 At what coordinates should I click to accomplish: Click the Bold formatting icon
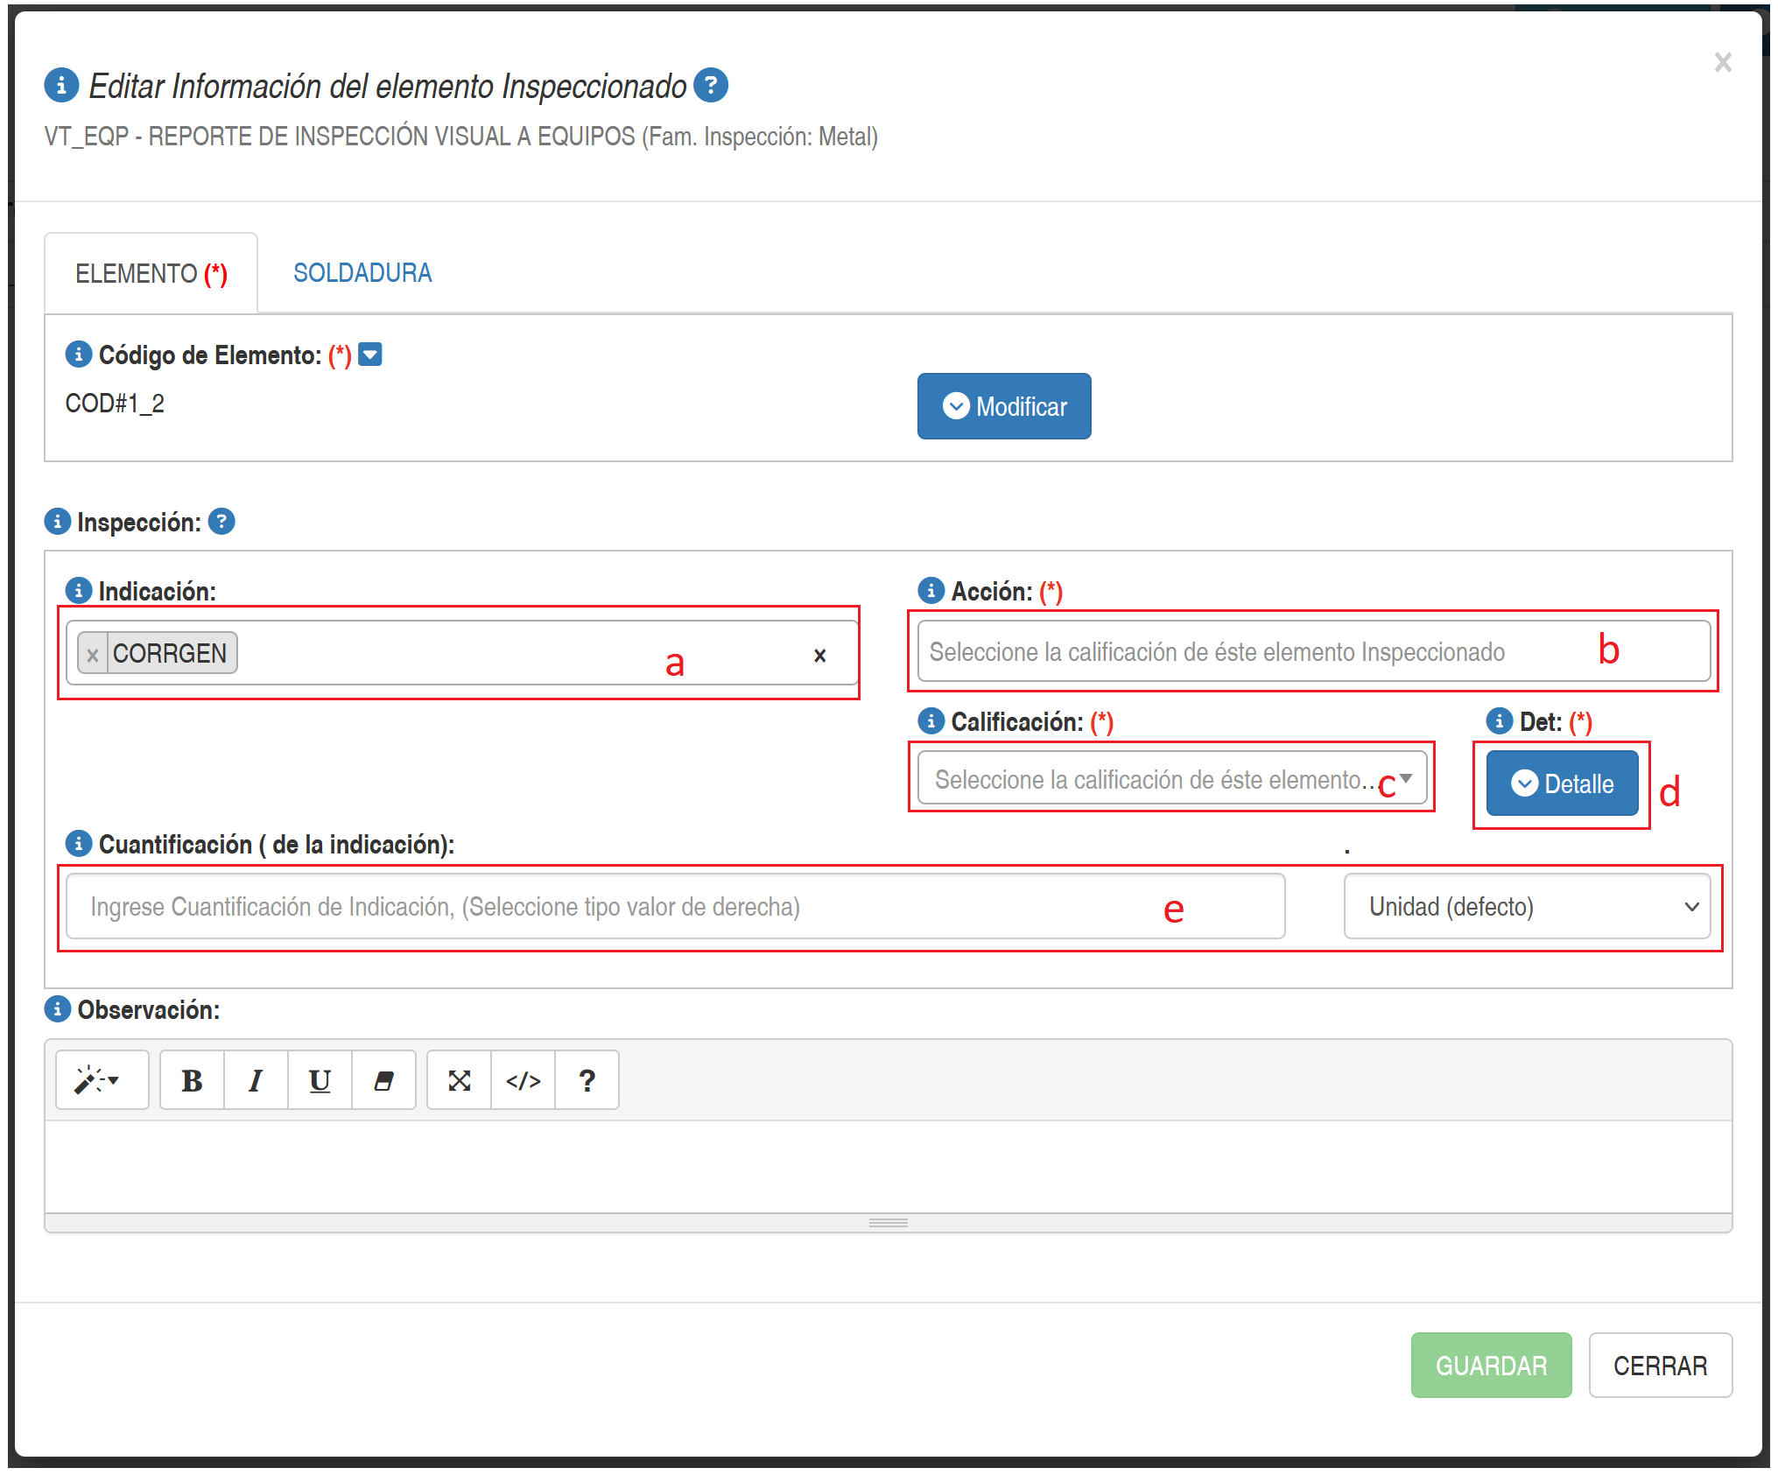click(192, 1081)
